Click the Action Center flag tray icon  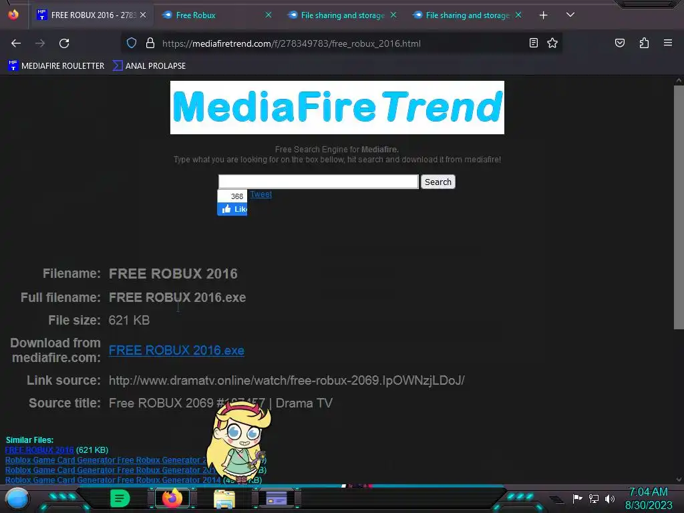pyautogui.click(x=578, y=498)
